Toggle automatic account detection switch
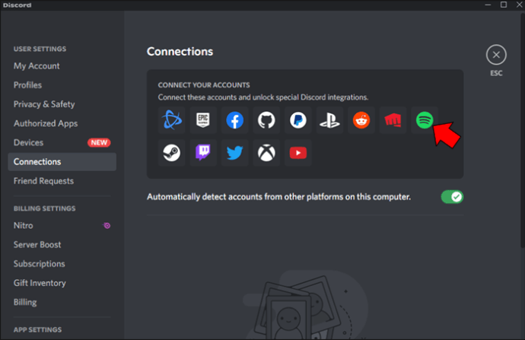 click(452, 197)
